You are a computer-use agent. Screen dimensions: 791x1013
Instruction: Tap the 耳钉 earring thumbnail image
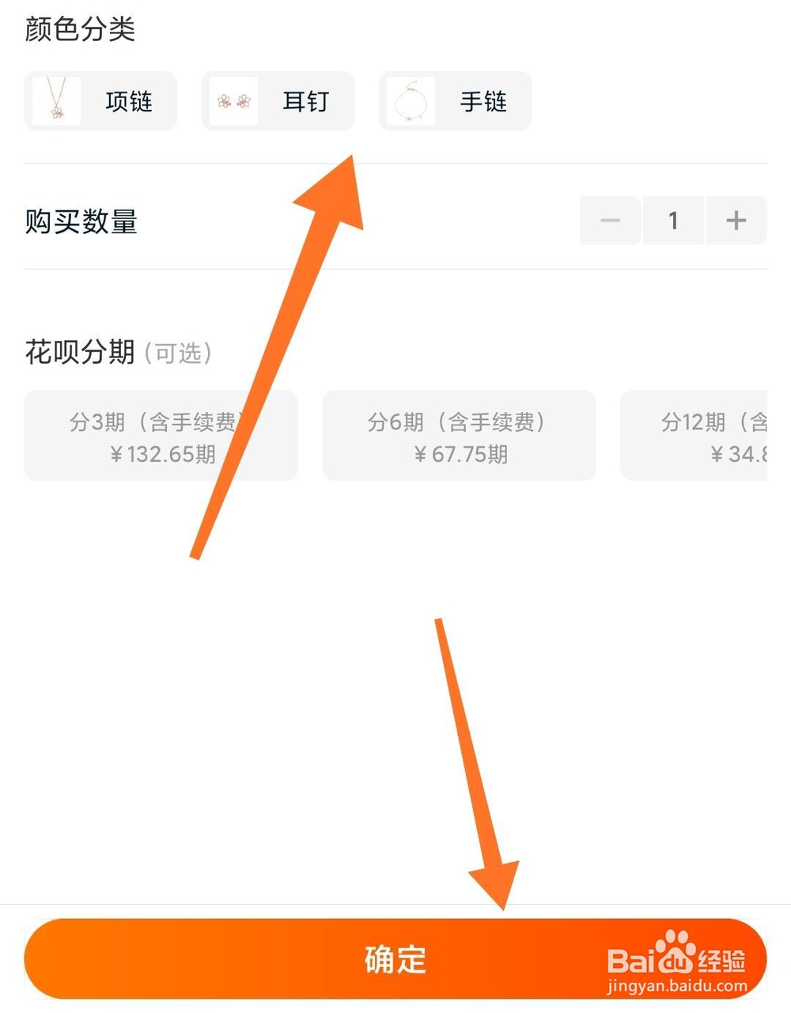click(x=234, y=101)
